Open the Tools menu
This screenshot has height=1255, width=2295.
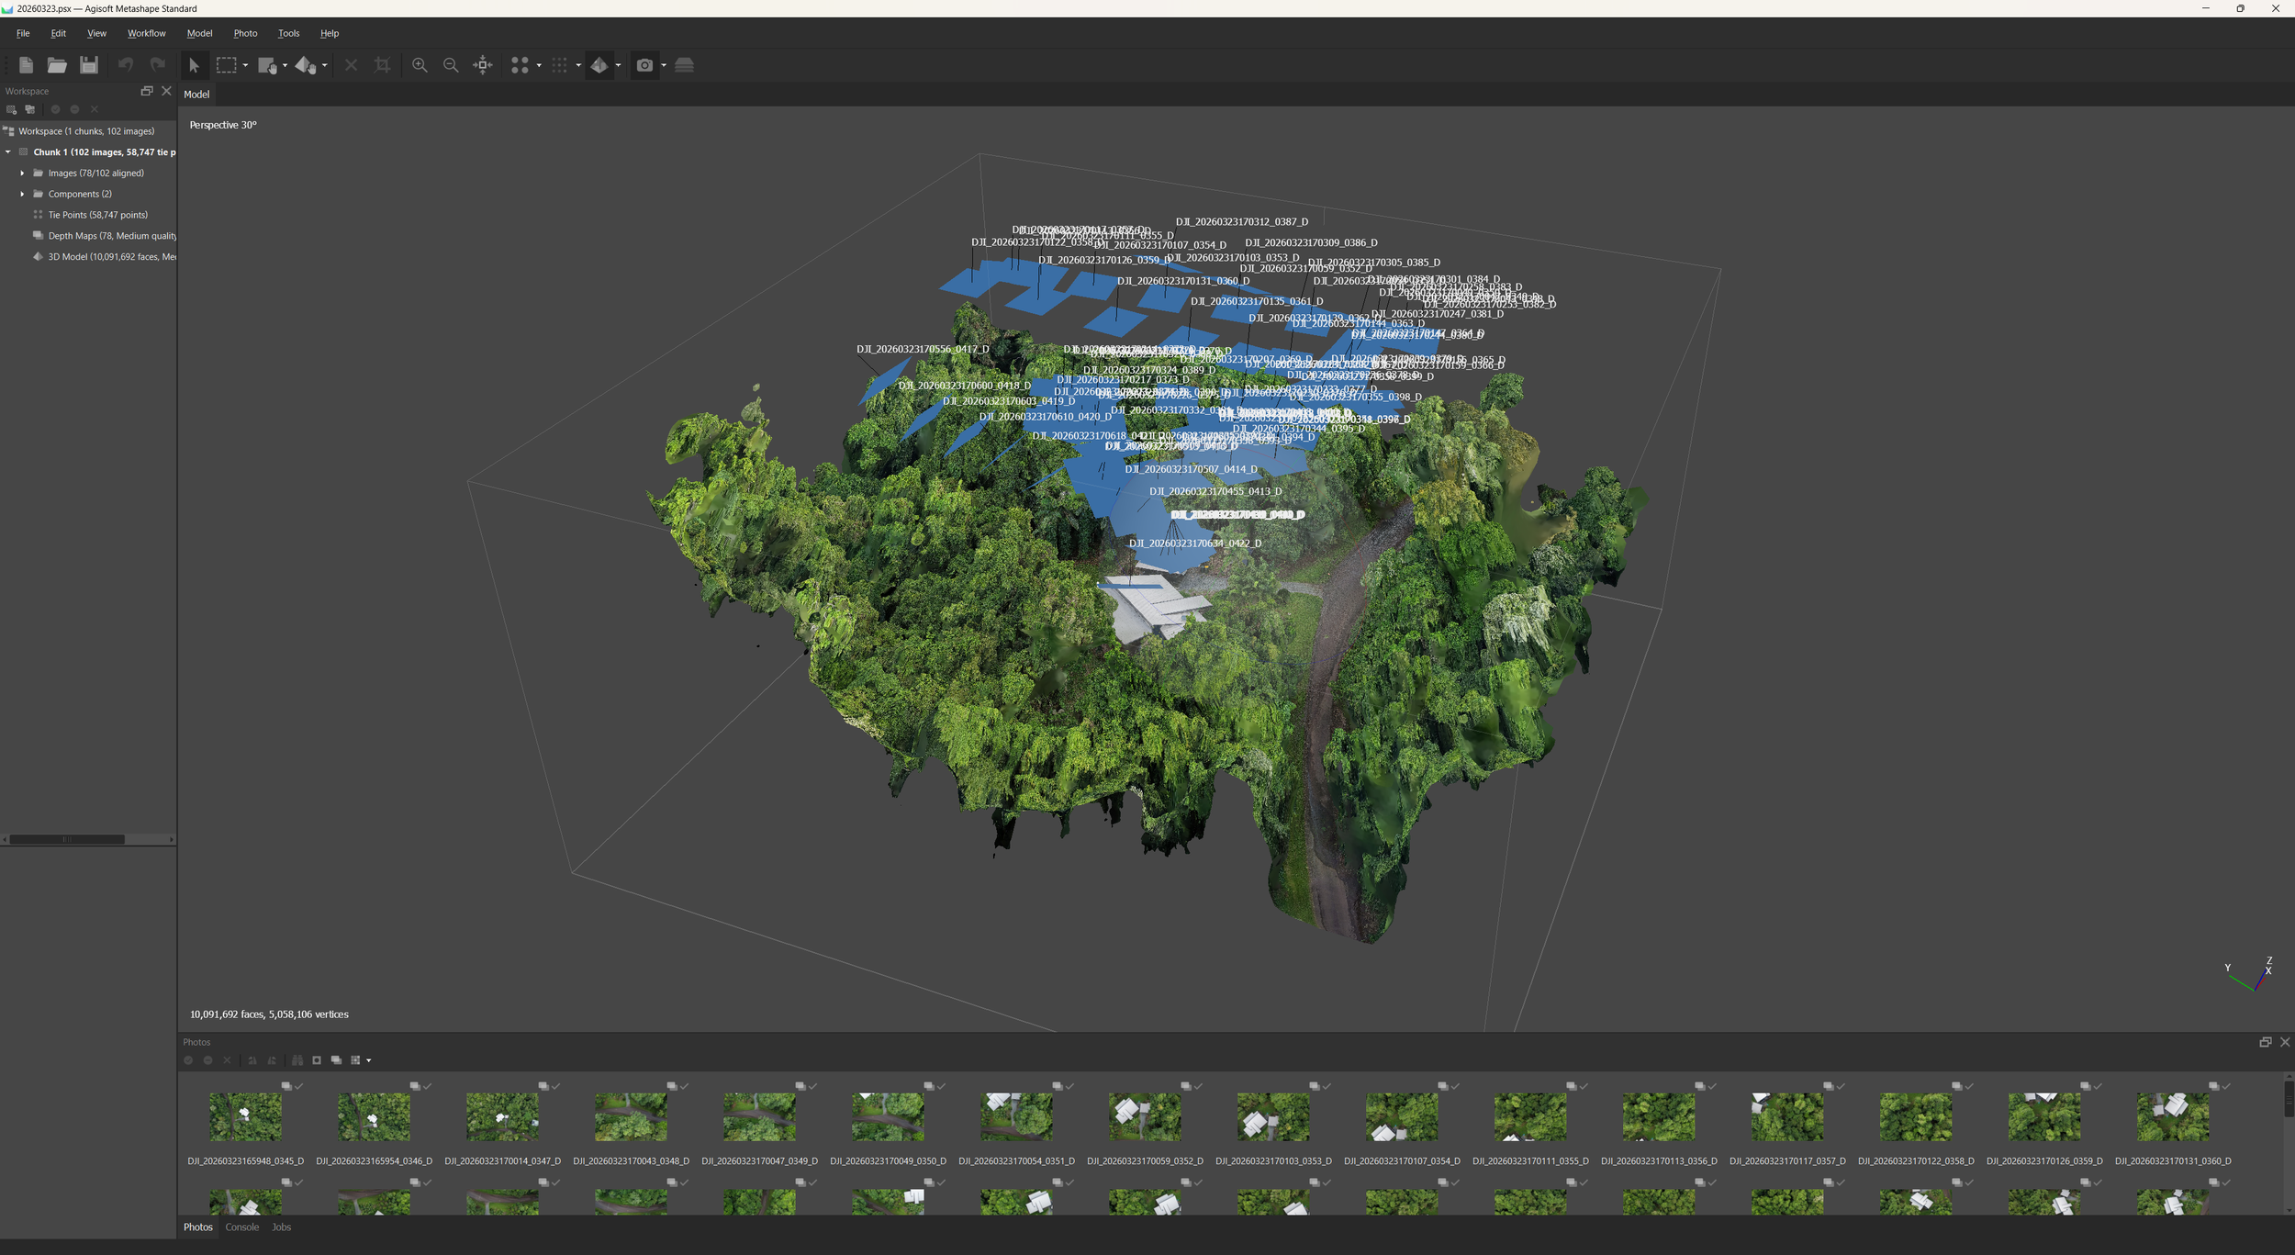[288, 33]
